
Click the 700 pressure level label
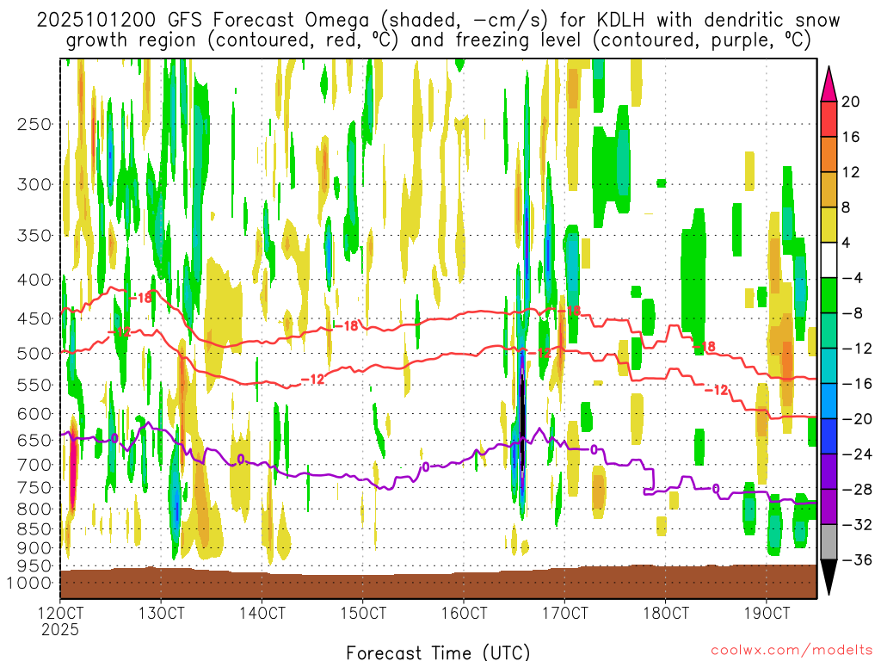(x=34, y=465)
